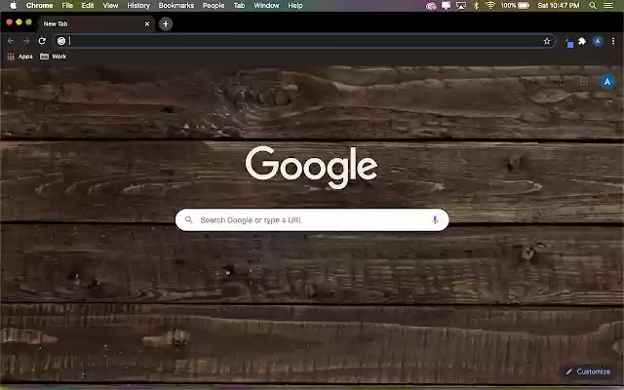Open the Bookmarks menu
This screenshot has width=624, height=390.
[x=176, y=5]
